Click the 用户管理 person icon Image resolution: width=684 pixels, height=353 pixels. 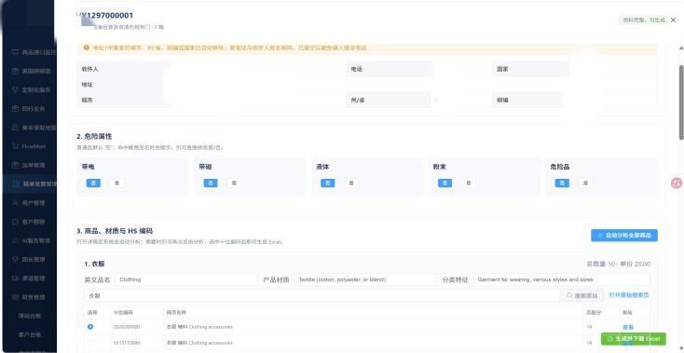click(15, 203)
